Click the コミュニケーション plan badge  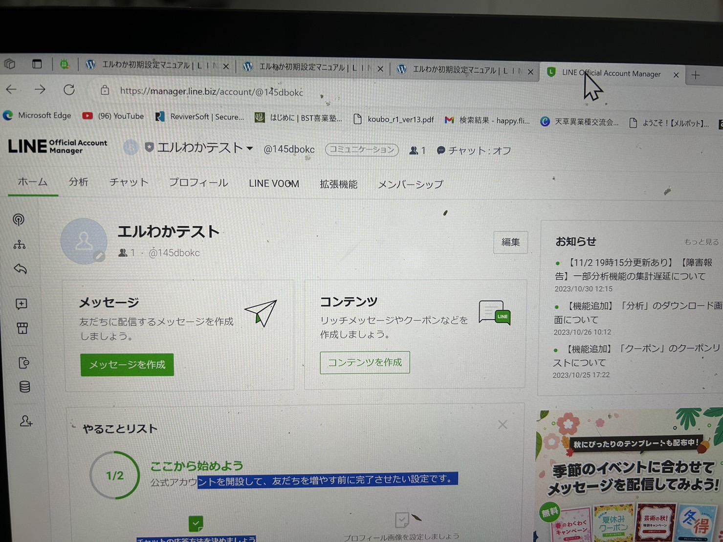point(362,150)
